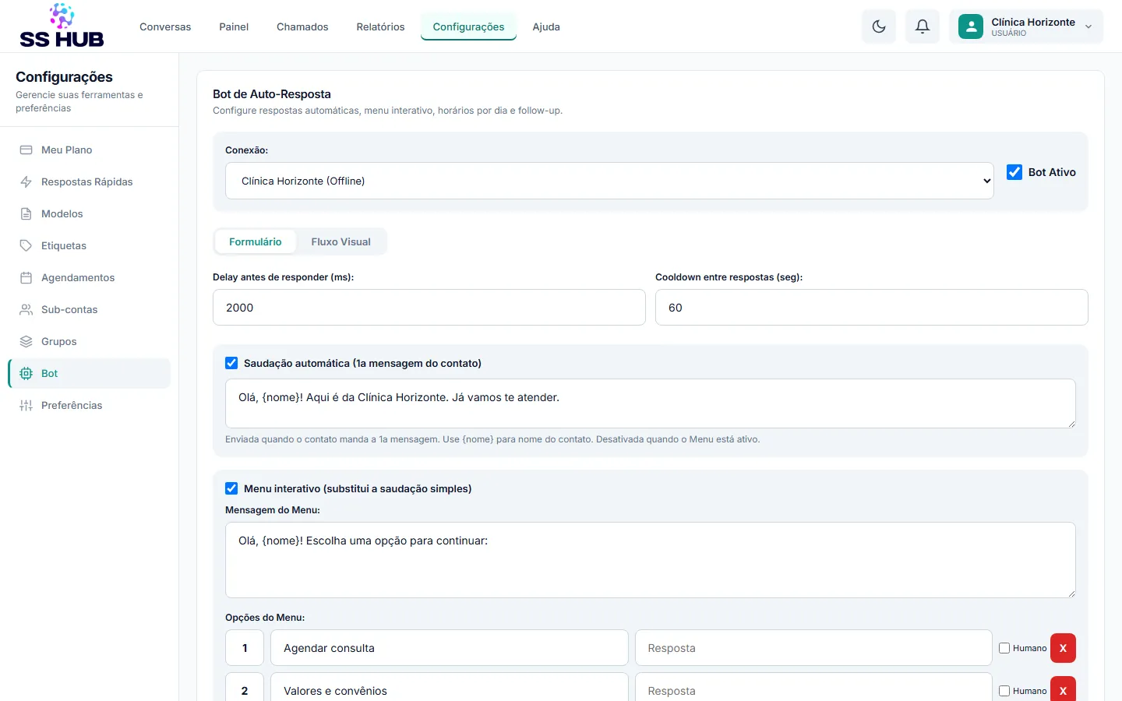Screen dimensions: 1122x701
Task: Check Humano for Valores e convênios option
Action: coord(1004,691)
